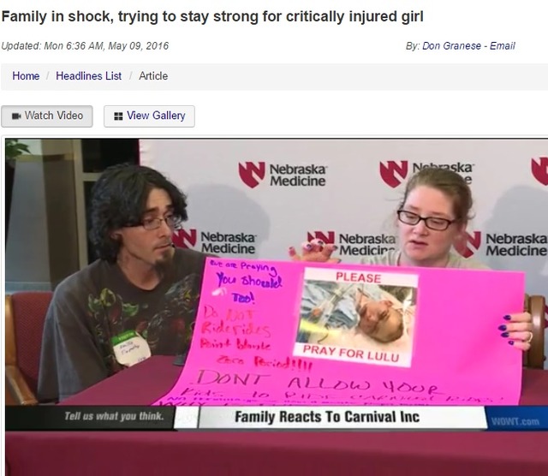Screen dimensions: 548x476
Task: Click the grid icon in View Gallery
Action: tap(118, 116)
